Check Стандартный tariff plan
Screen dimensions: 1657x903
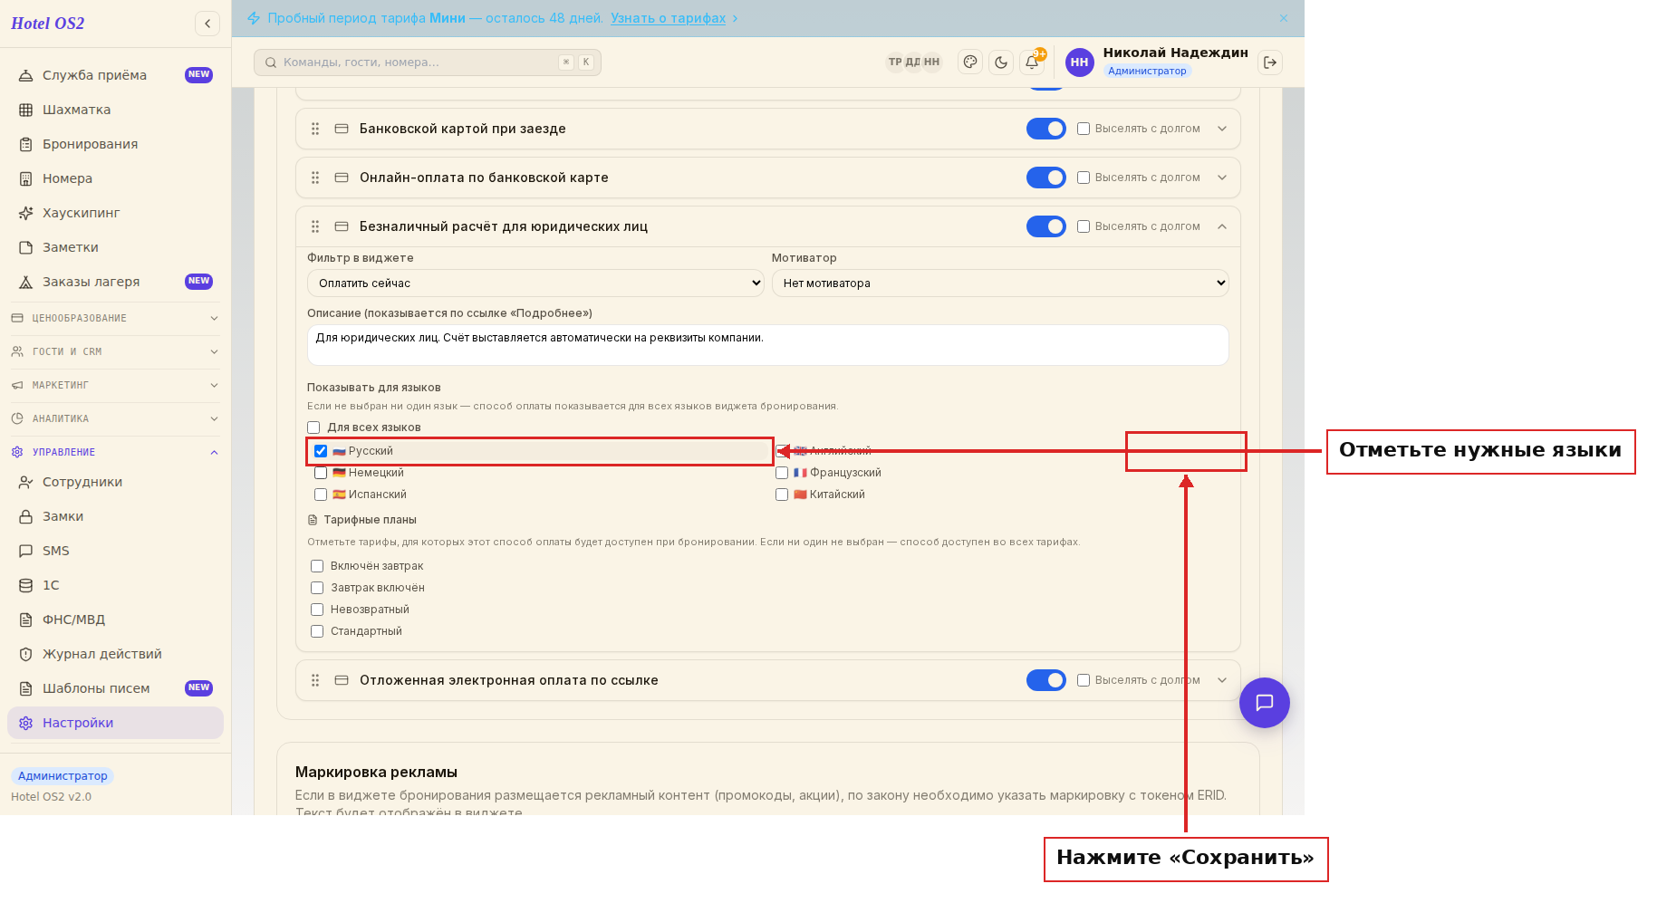[317, 631]
